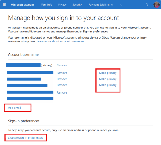Remove the fifth listed username

coord(62,92)
